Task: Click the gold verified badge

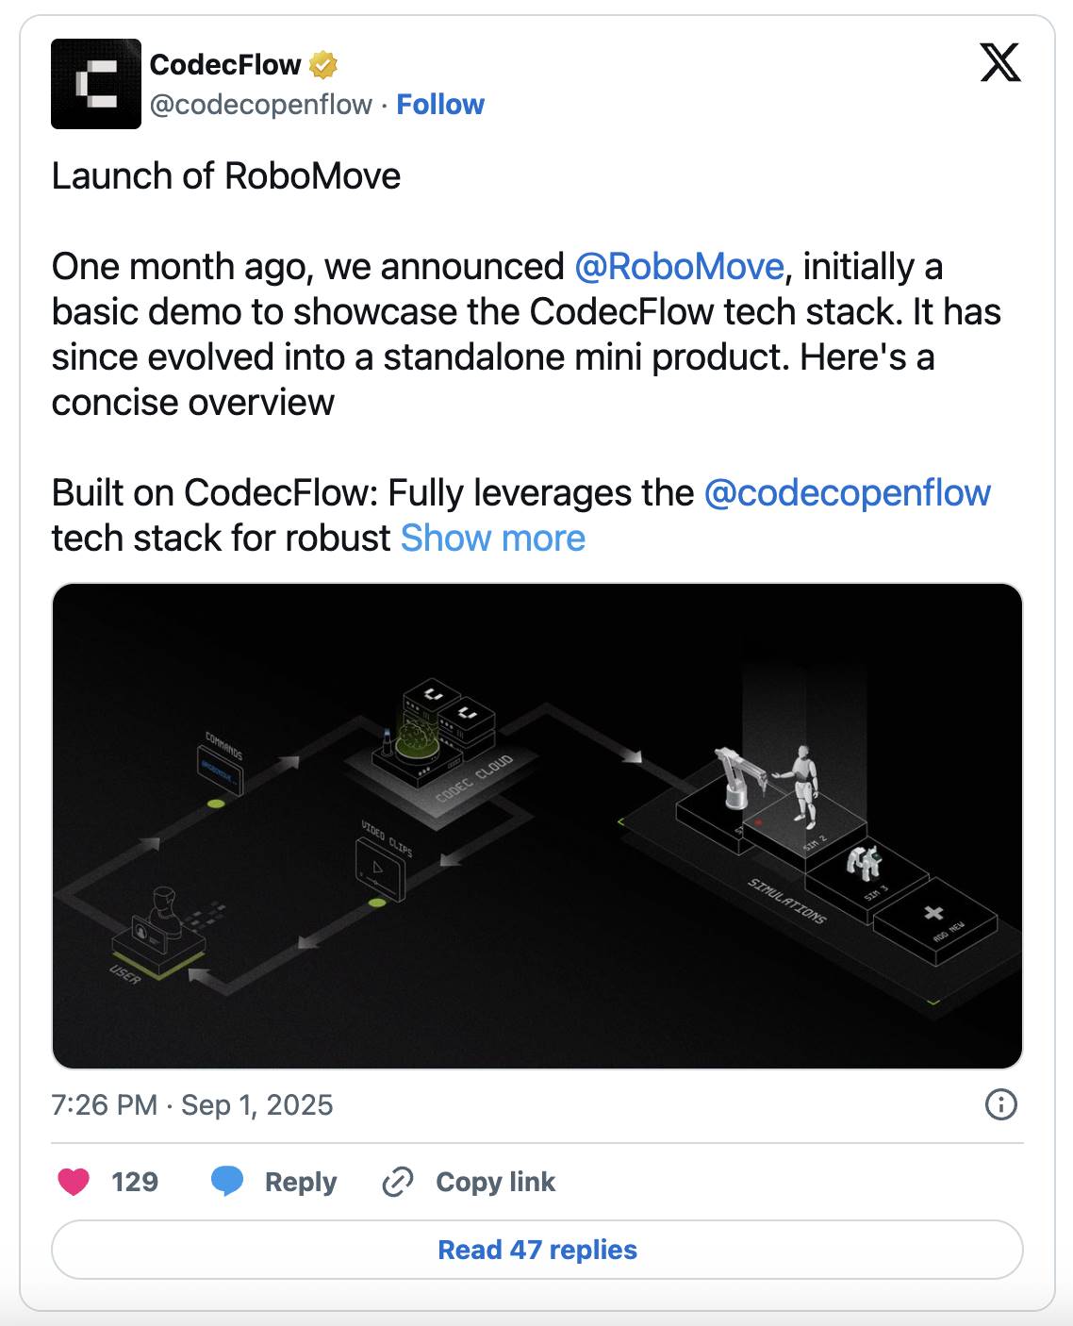Action: click(322, 65)
